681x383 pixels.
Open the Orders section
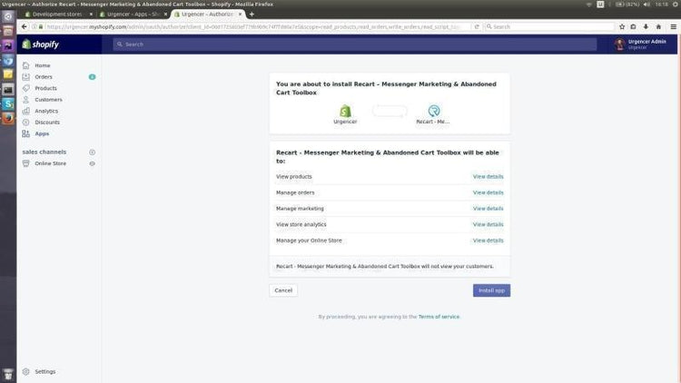[44, 77]
